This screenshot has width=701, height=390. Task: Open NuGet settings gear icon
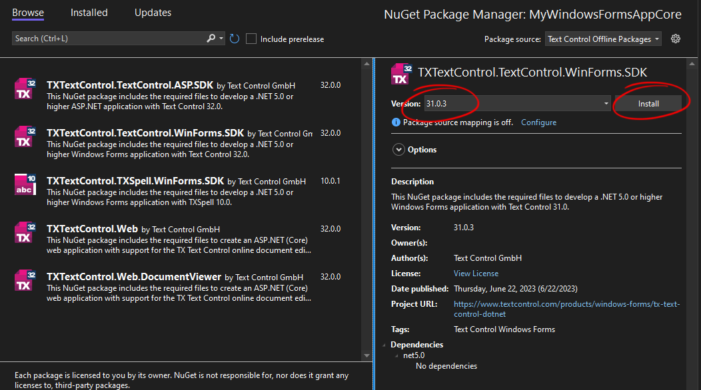point(676,39)
